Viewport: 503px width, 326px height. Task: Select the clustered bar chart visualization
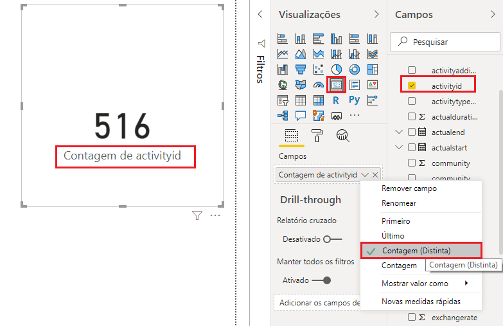click(318, 39)
